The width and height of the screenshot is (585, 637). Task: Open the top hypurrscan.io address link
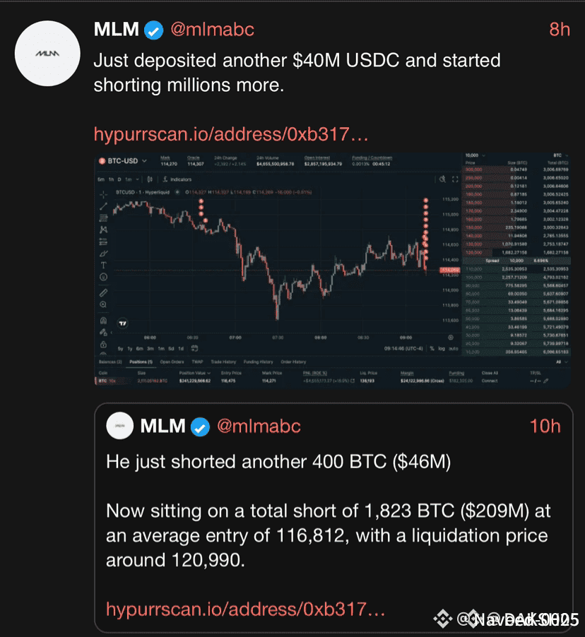(231, 134)
